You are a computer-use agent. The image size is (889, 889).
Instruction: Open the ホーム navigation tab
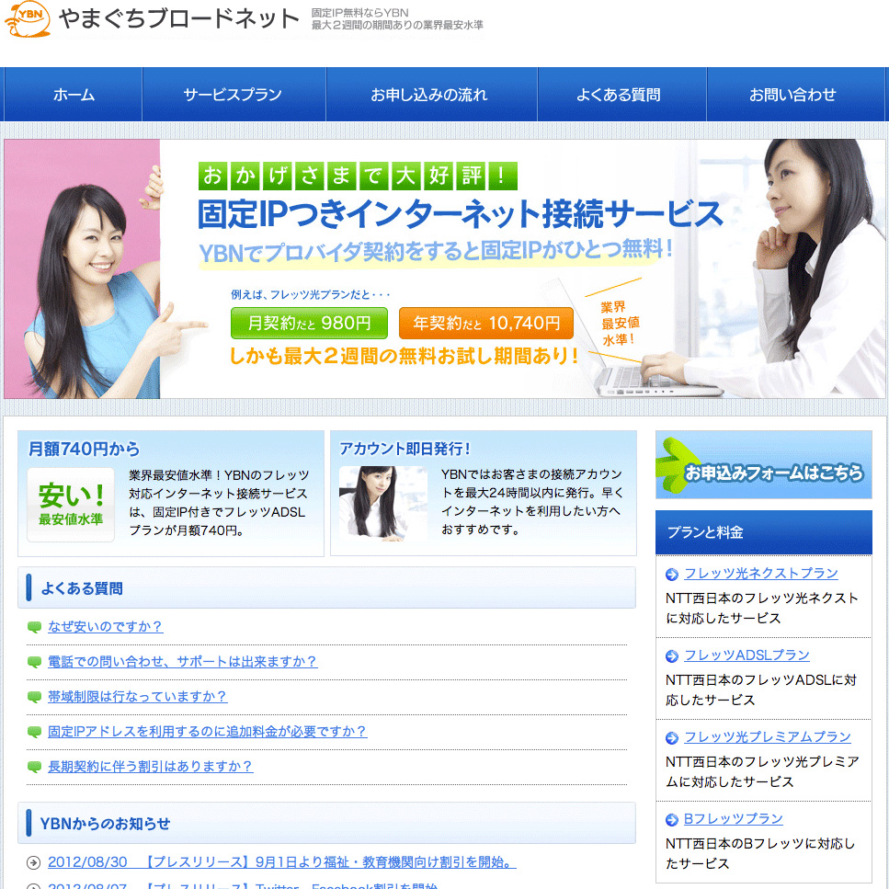tap(74, 94)
